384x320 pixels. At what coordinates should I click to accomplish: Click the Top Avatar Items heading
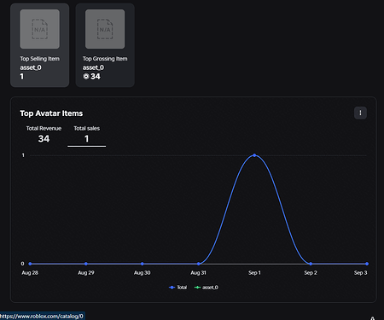point(51,113)
